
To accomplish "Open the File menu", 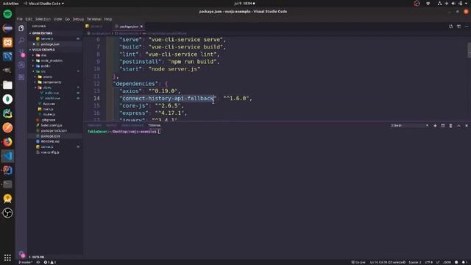I will (x=20, y=19).
